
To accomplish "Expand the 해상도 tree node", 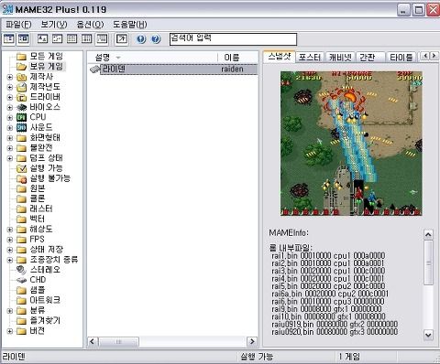I will [x=10, y=230].
